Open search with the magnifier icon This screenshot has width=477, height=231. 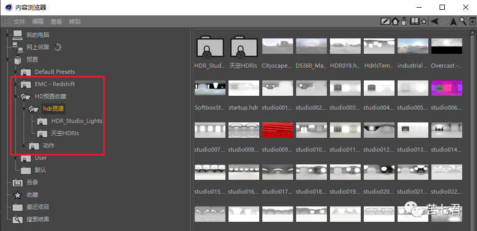click(463, 22)
